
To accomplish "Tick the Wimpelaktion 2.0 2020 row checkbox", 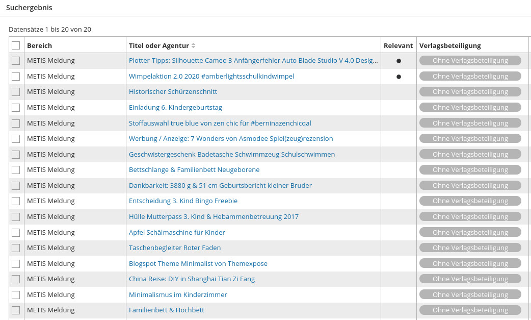I will pyautogui.click(x=16, y=76).
